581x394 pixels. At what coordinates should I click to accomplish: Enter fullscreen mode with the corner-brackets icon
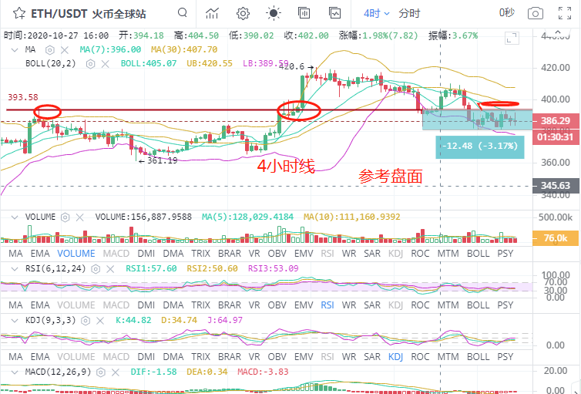(565, 13)
